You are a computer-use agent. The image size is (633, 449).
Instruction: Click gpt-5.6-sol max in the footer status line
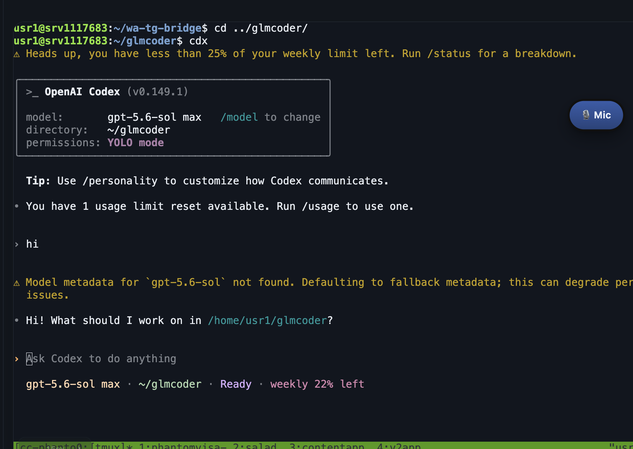tap(73, 384)
